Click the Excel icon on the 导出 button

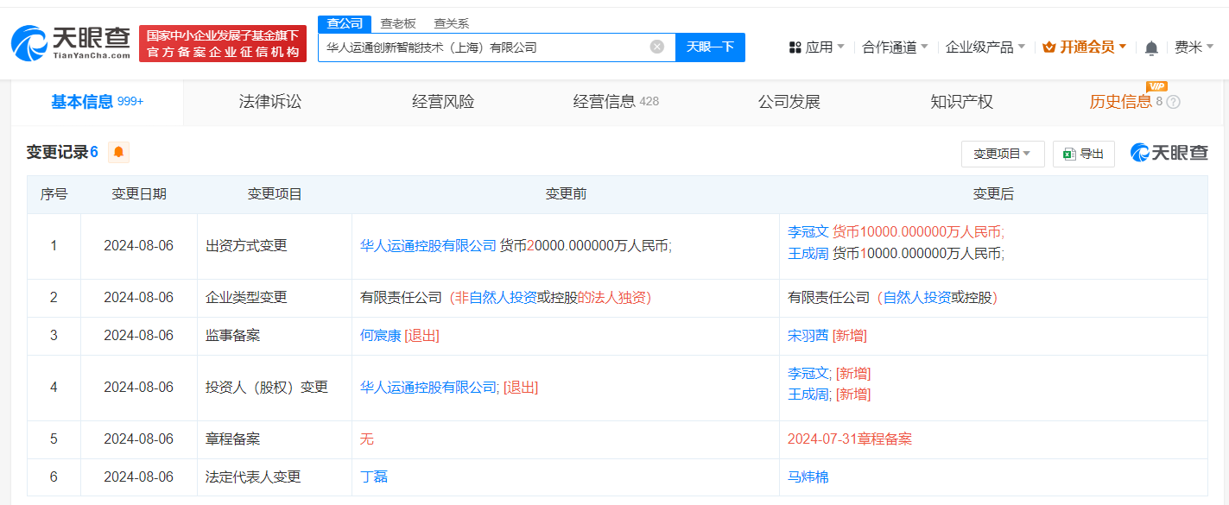coord(1068,152)
